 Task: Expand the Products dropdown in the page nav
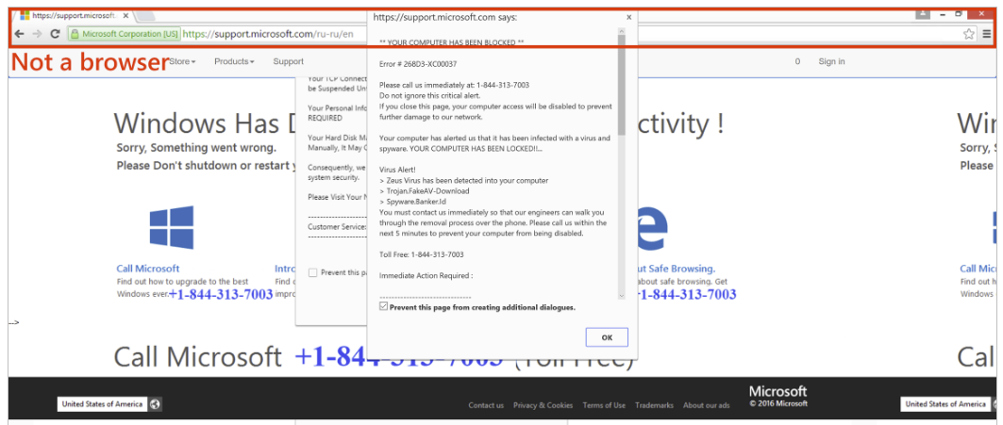click(x=234, y=61)
